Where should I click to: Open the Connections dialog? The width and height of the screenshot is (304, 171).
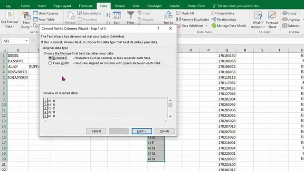[89, 13]
